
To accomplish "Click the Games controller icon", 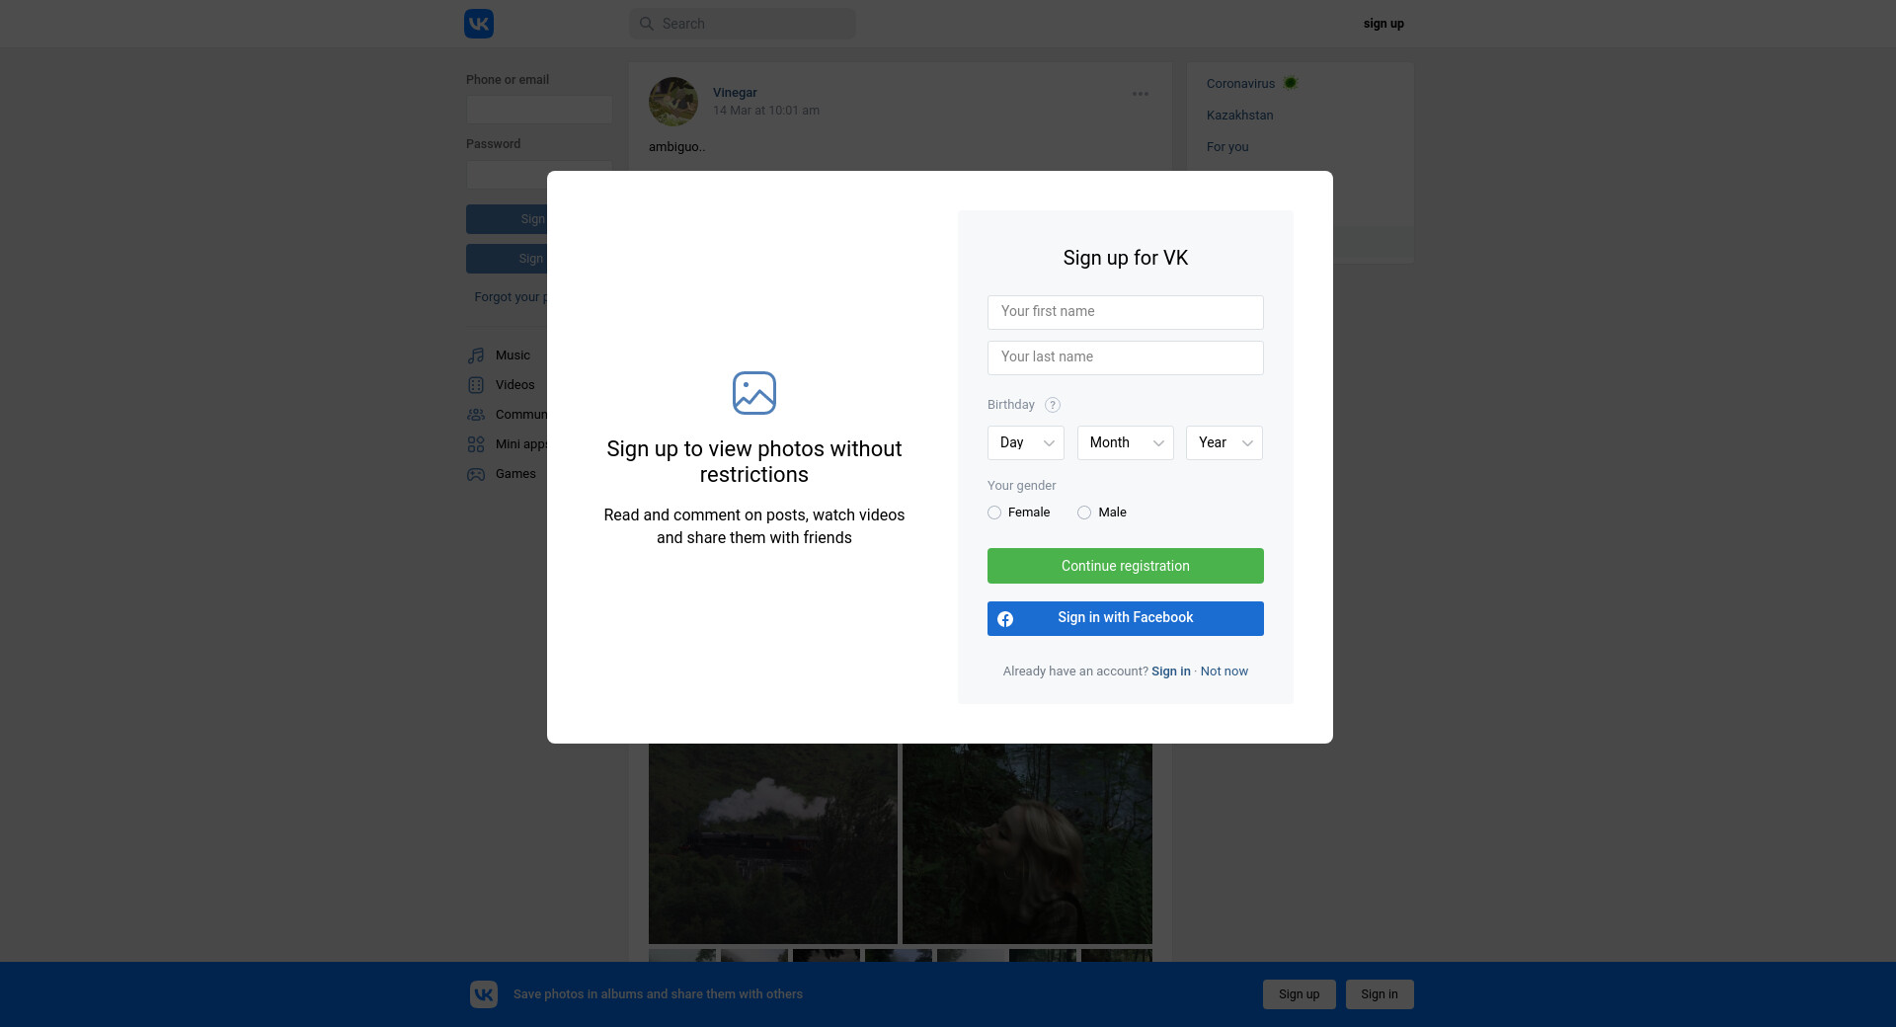I will [476, 474].
